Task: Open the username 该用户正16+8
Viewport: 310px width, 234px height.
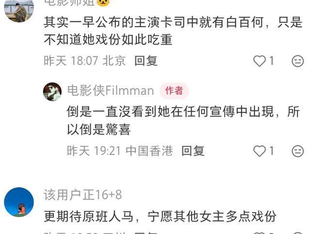Action: tap(83, 195)
